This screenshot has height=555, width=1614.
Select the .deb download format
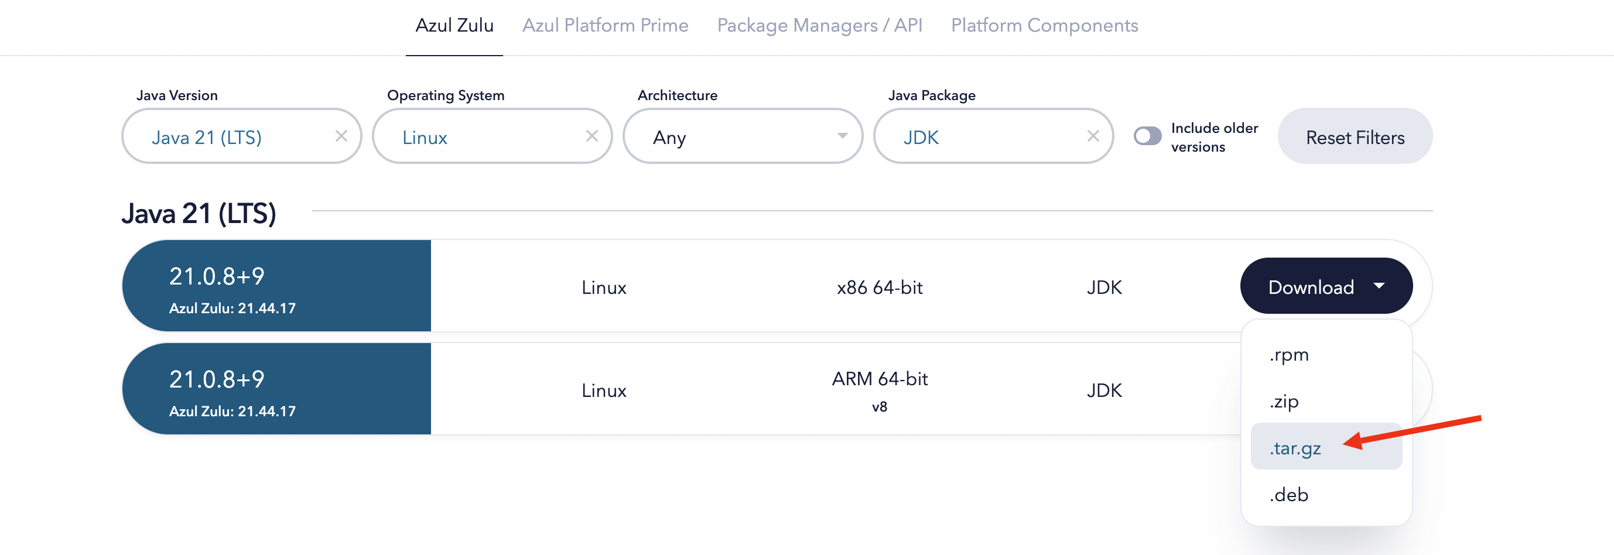(1288, 494)
